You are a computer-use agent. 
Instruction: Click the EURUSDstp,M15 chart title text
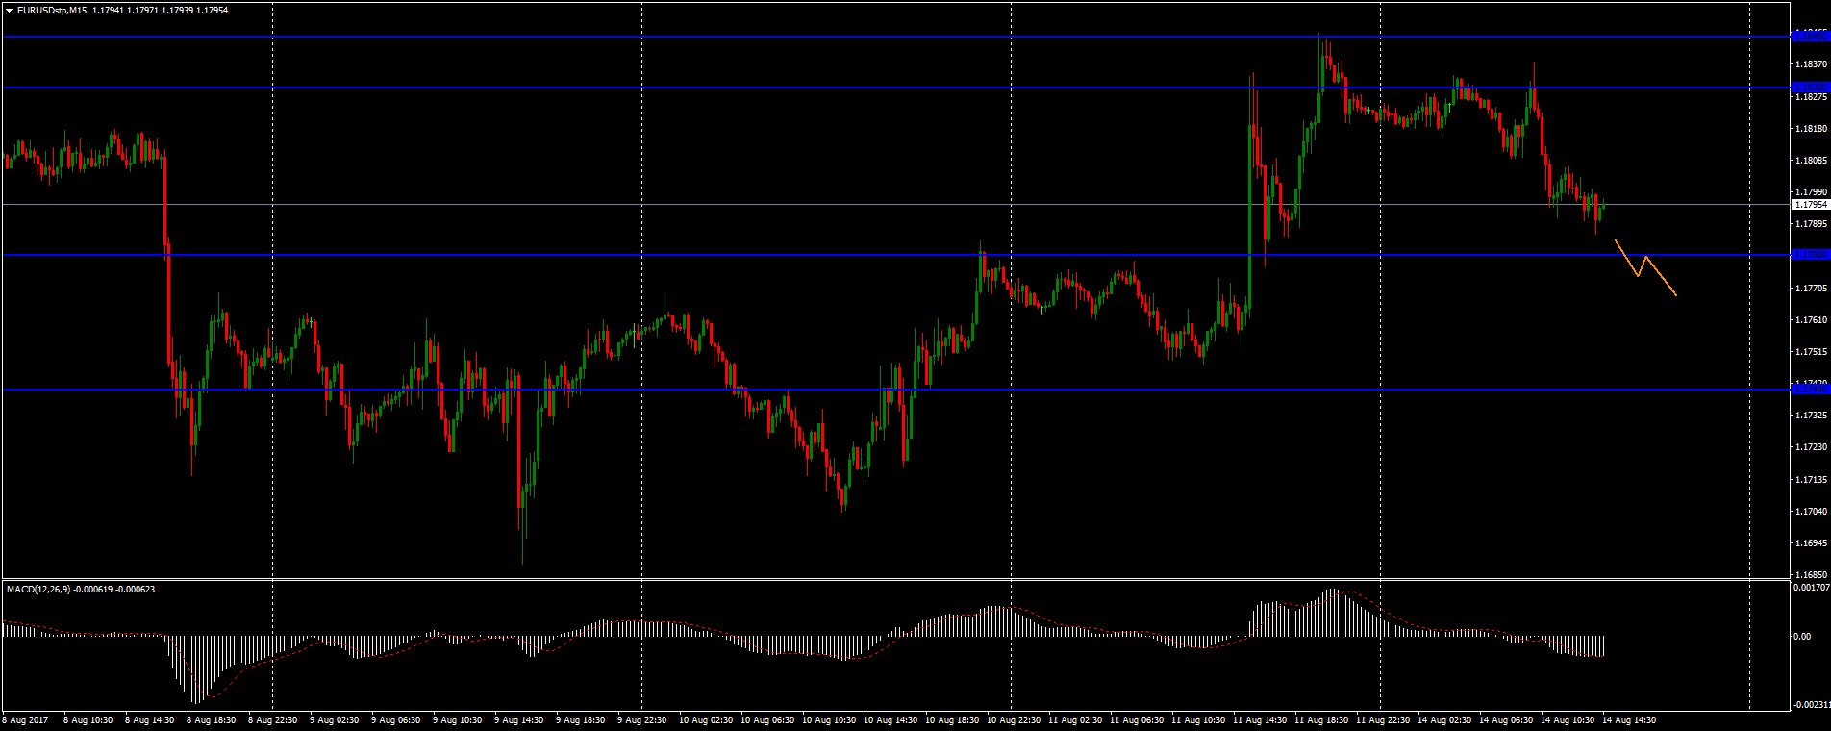pos(52,10)
